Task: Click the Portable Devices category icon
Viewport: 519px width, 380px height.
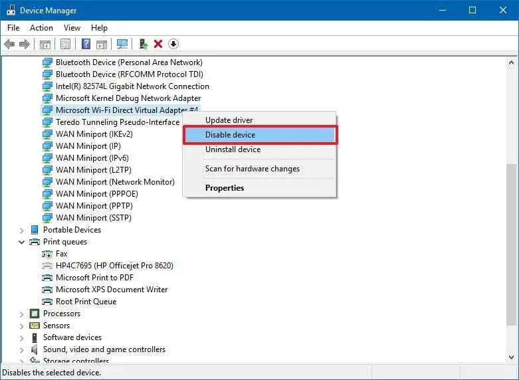Action: [x=35, y=230]
